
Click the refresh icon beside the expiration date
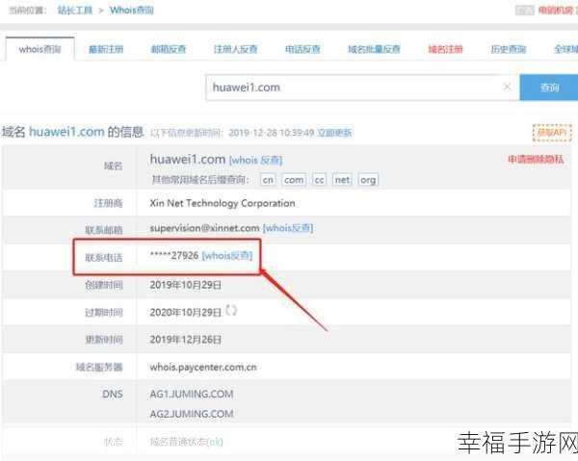[x=231, y=311]
